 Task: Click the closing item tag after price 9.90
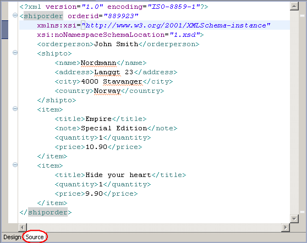[52, 203]
